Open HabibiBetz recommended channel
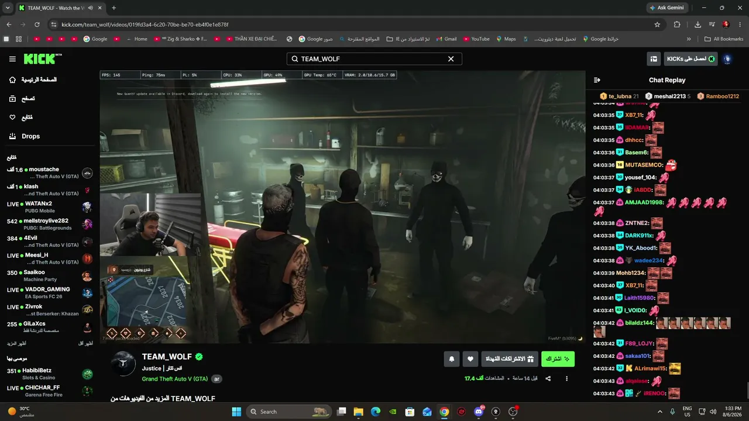 [50, 374]
